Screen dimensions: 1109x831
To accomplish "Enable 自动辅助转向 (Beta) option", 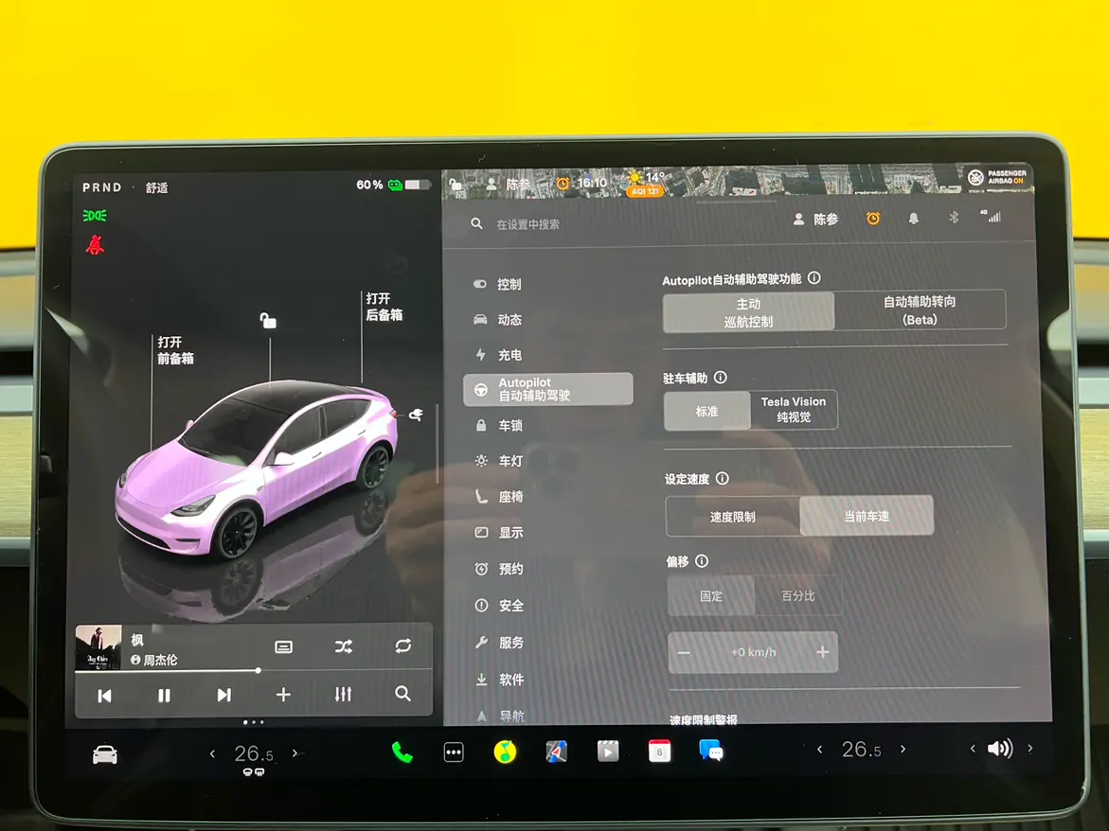I will pos(919,310).
